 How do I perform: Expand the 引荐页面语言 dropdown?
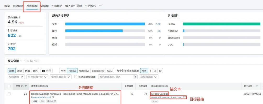60,77
